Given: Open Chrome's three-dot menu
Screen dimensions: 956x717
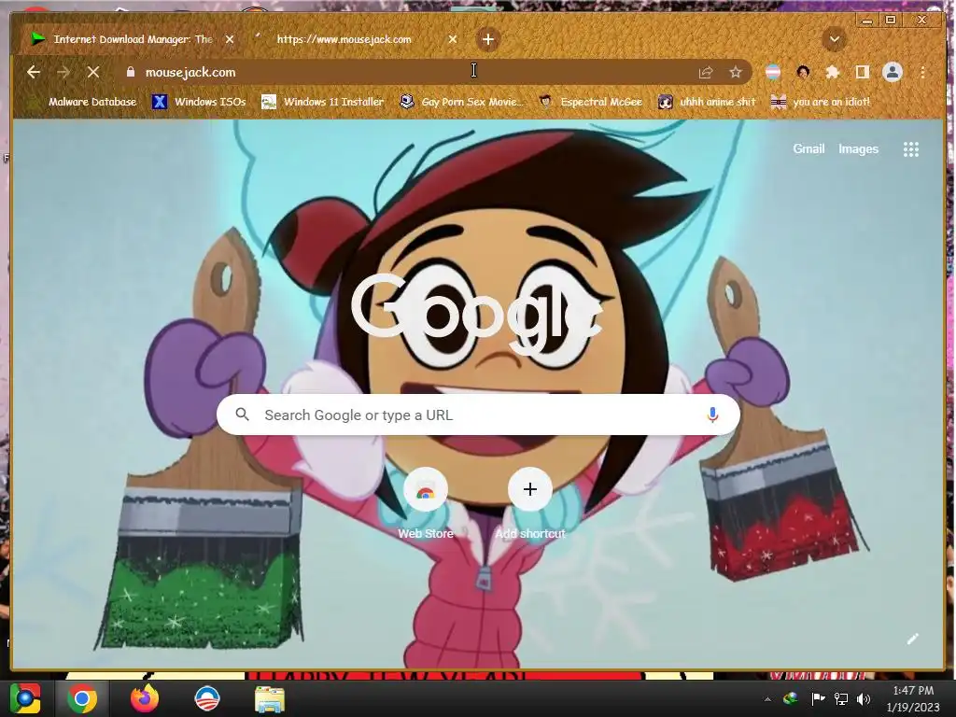Looking at the screenshot, I should pos(923,72).
